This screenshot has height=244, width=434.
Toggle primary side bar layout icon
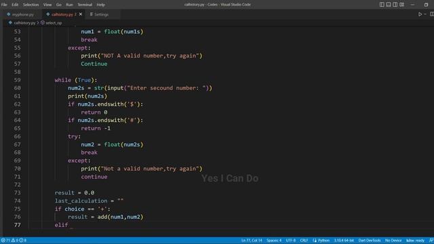[x=382, y=5]
